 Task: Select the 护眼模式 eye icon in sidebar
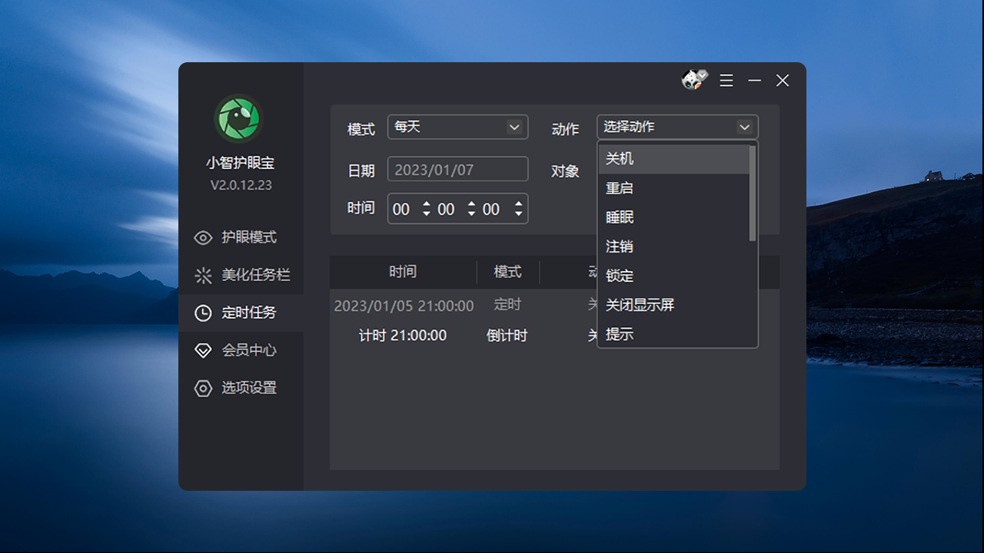[x=203, y=237]
